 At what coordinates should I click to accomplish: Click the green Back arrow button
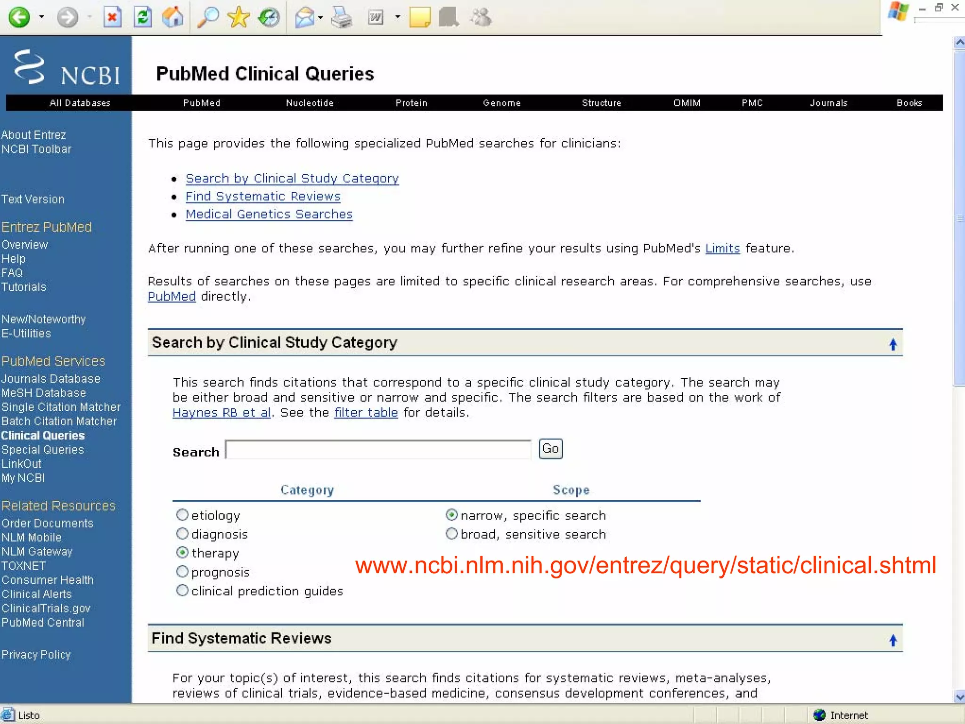(x=19, y=17)
